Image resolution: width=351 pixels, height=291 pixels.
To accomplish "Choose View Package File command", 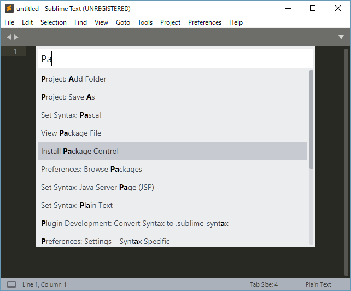I will tap(172, 133).
